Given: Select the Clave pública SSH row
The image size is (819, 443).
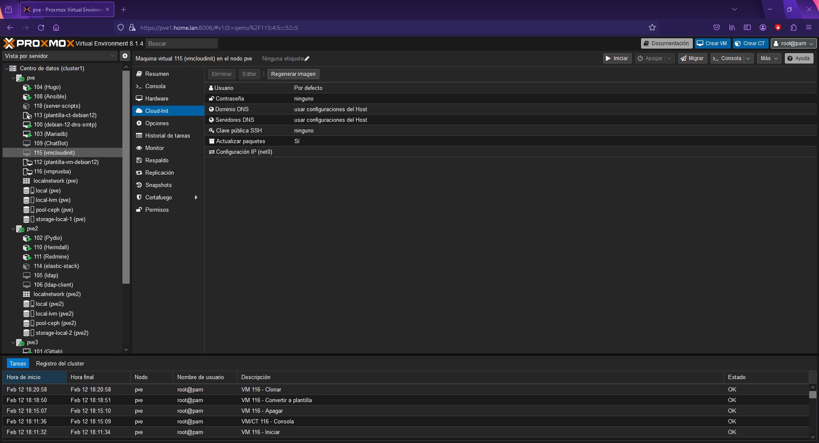Looking at the screenshot, I should click(511, 131).
